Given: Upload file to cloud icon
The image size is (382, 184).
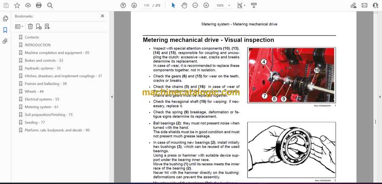Looking at the screenshot, I should [x=28, y=5].
